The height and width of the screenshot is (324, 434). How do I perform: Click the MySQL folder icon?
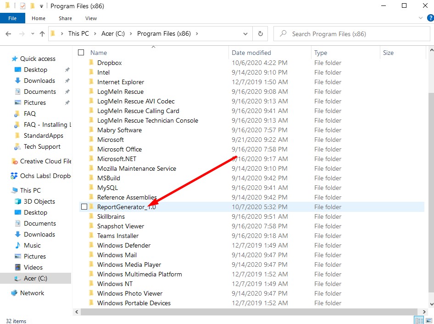(91, 188)
